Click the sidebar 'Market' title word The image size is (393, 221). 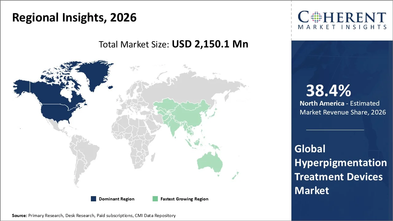[312, 190]
